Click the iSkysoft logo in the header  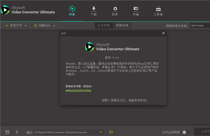click(5, 10)
